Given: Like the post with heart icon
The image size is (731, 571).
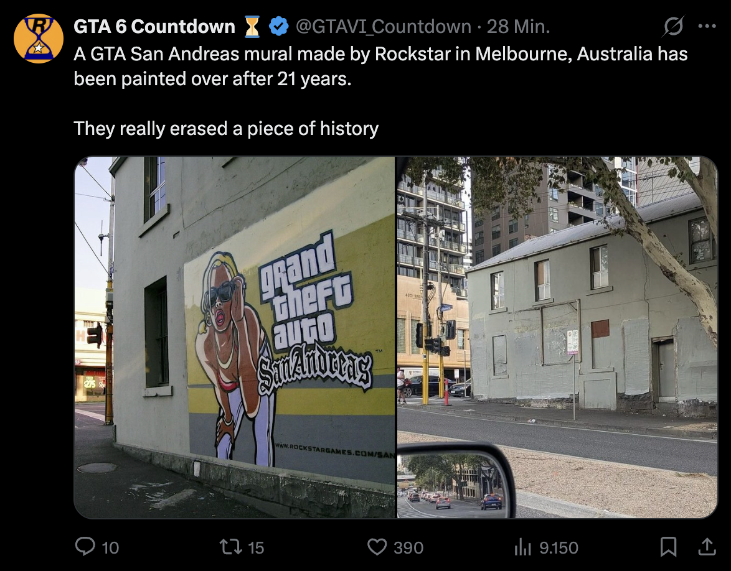Looking at the screenshot, I should (377, 547).
